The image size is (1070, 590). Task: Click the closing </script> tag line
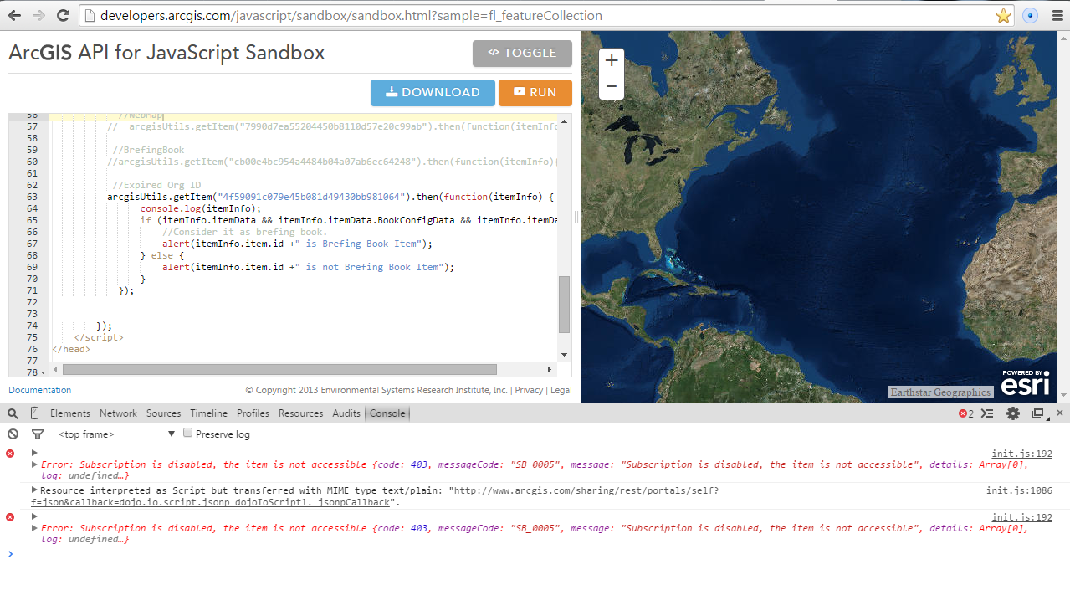click(99, 337)
